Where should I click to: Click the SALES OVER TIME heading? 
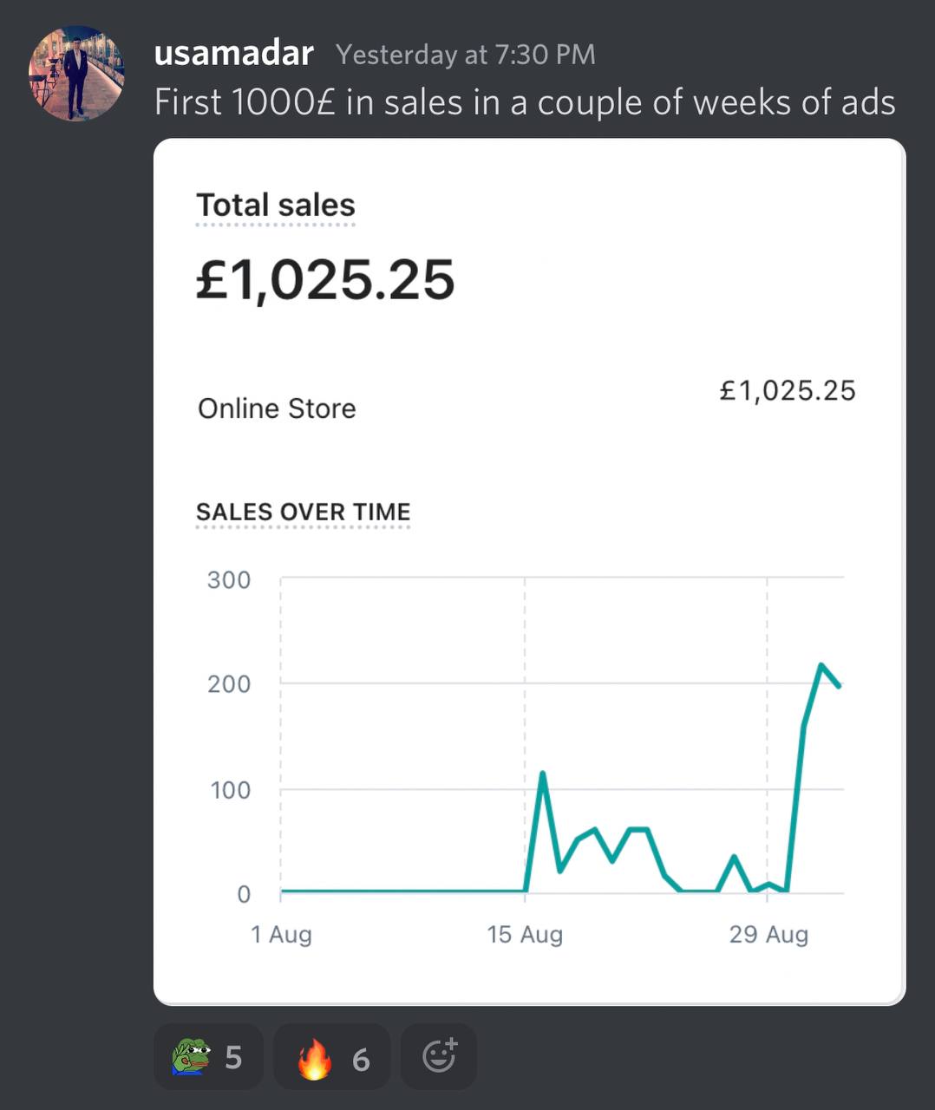coord(304,512)
